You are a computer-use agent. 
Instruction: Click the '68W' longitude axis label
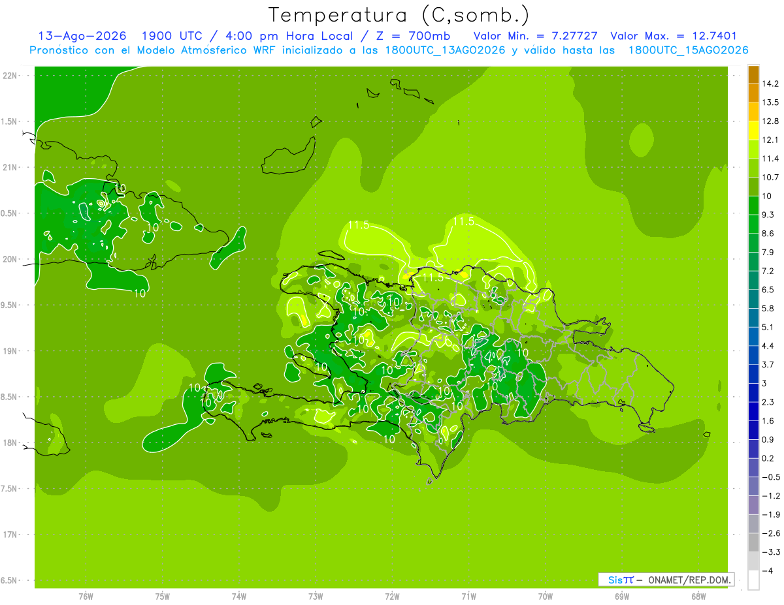pyautogui.click(x=698, y=597)
